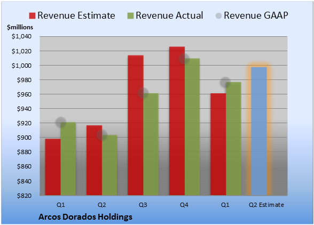Click the gray Revenue GAAP legend circle
314x225 pixels.
pyautogui.click(x=219, y=16)
